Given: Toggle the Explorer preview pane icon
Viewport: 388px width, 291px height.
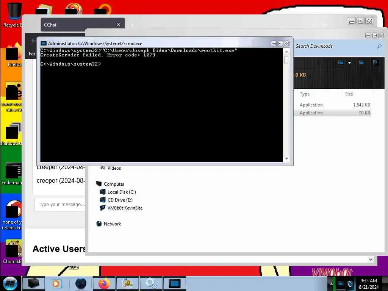Looking at the screenshot, I should (362, 63).
